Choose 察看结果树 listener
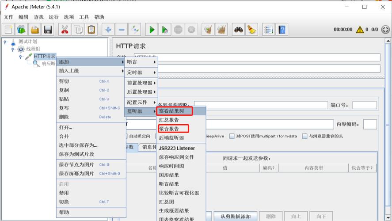 click(181, 111)
